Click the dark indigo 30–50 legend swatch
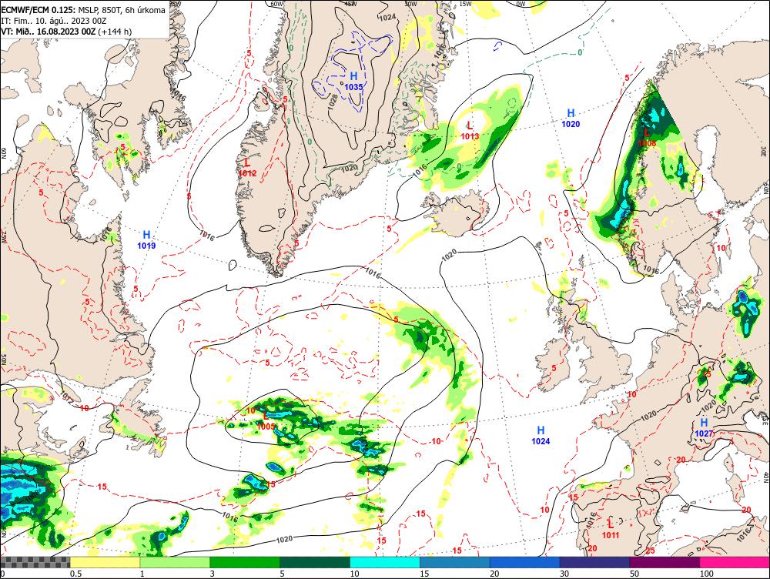The height and width of the screenshot is (579, 770). [x=594, y=562]
